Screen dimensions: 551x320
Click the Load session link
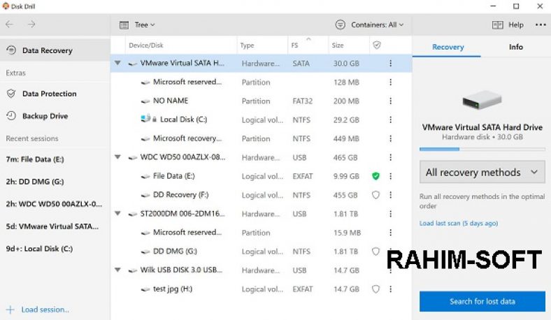45,310
